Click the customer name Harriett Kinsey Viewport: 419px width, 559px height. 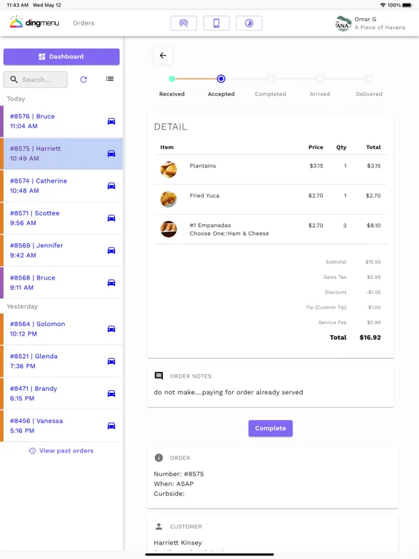point(177,542)
